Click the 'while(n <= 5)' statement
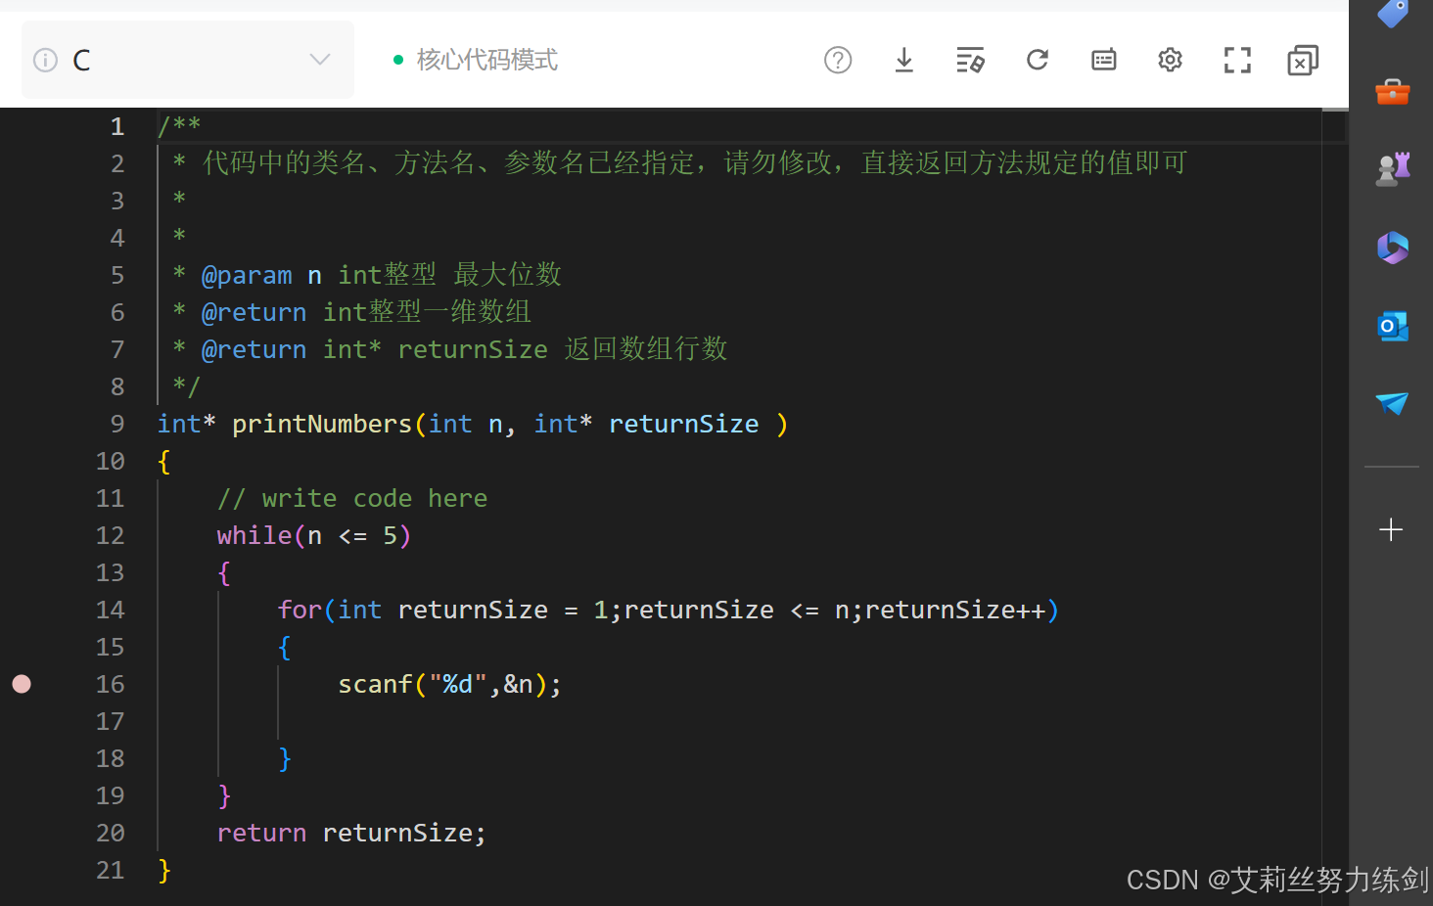 pos(313,535)
